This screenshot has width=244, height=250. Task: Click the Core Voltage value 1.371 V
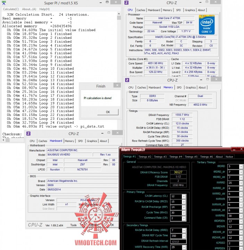186,31
